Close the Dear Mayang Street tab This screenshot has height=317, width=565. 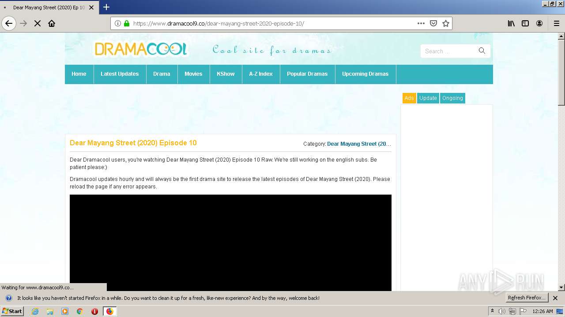[x=91, y=7]
